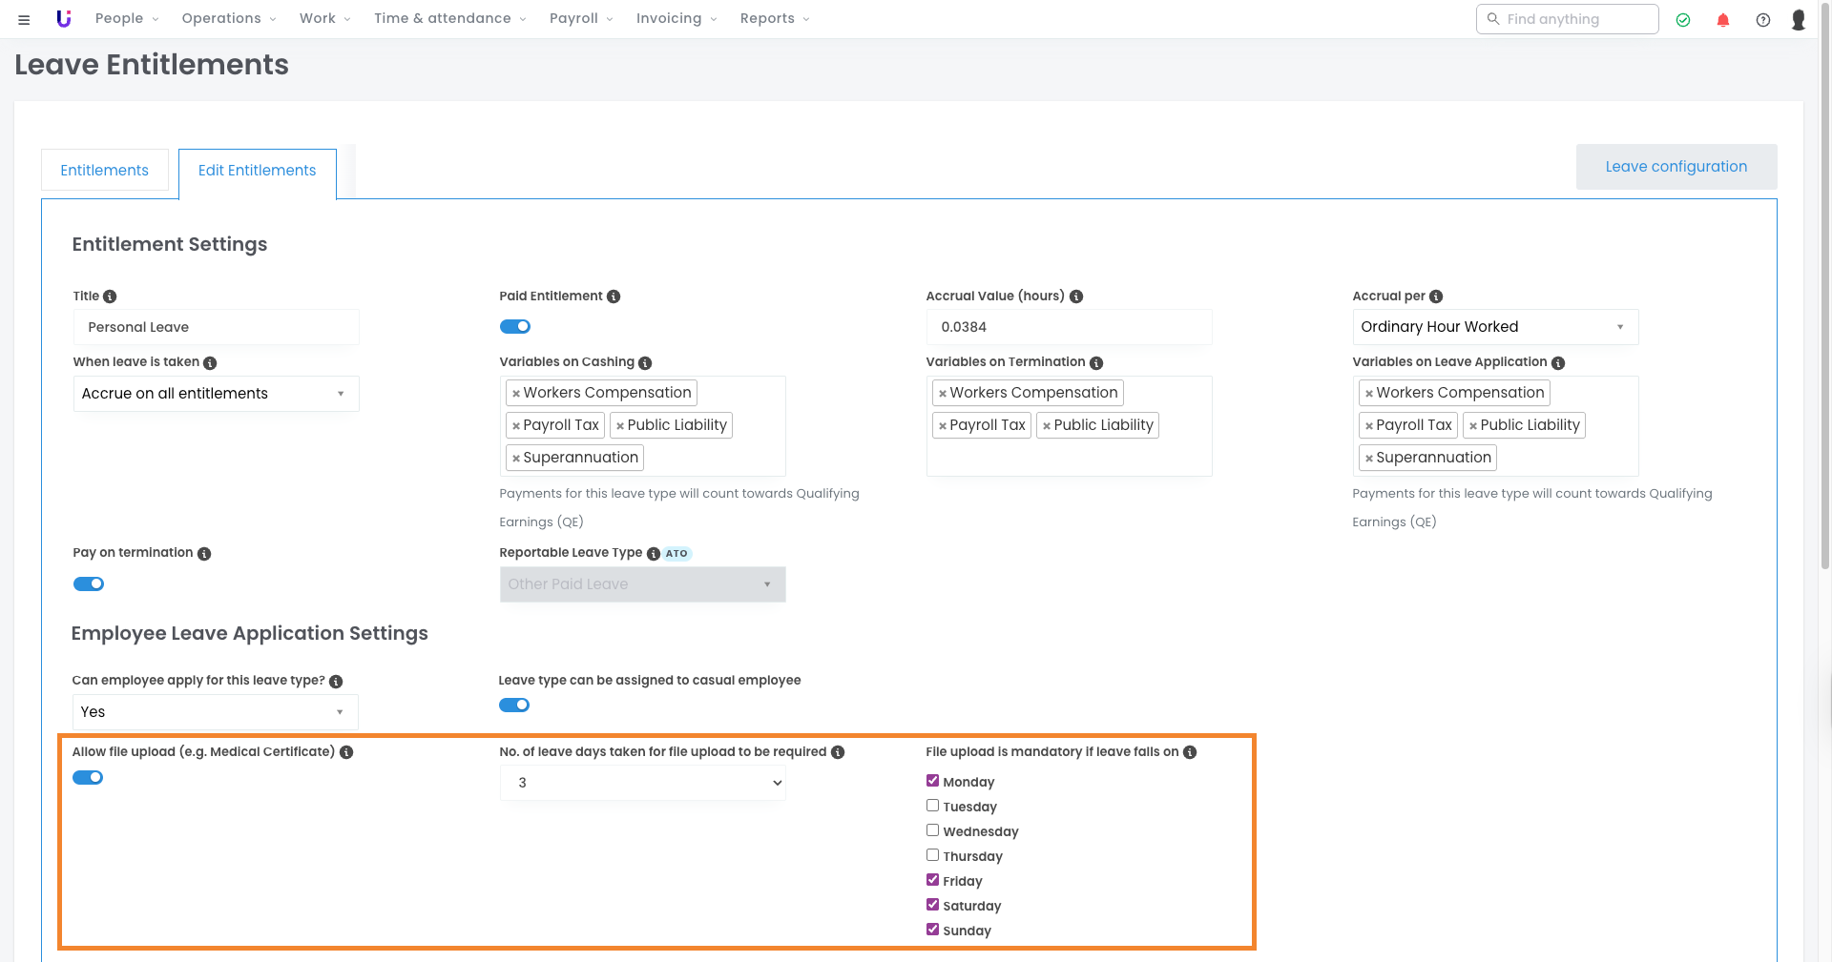Toggle the Allow file upload switch
The width and height of the screenshot is (1832, 962).
tap(88, 778)
